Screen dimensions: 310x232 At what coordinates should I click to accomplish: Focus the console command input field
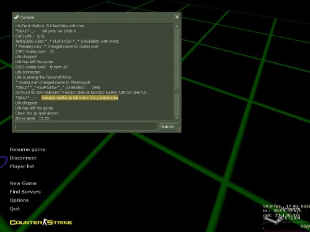pyautogui.click(x=86, y=127)
